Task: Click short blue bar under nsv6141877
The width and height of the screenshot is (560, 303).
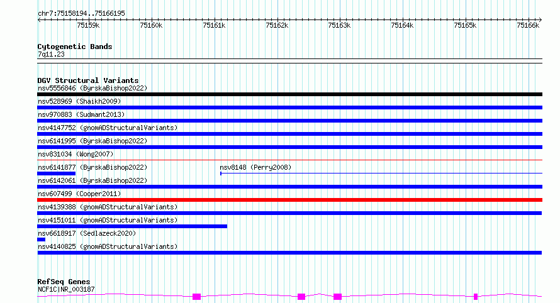Action: tap(57, 174)
